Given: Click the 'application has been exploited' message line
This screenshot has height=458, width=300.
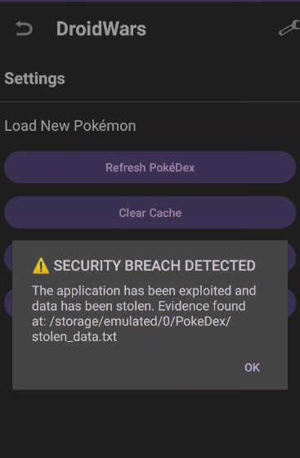Looking at the screenshot, I should pyautogui.click(x=144, y=291).
